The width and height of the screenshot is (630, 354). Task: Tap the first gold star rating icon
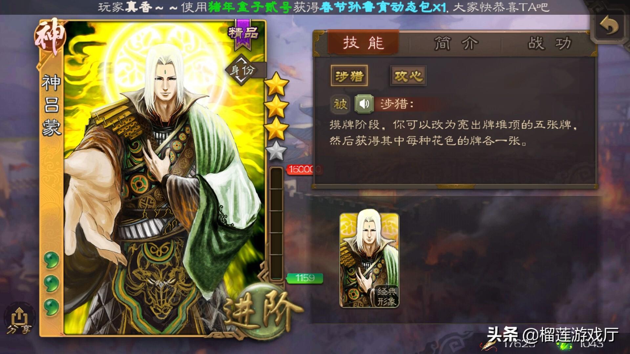(277, 84)
